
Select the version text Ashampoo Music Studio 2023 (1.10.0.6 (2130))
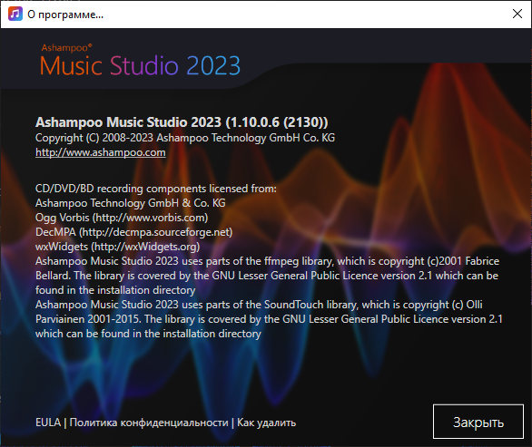[x=182, y=122]
